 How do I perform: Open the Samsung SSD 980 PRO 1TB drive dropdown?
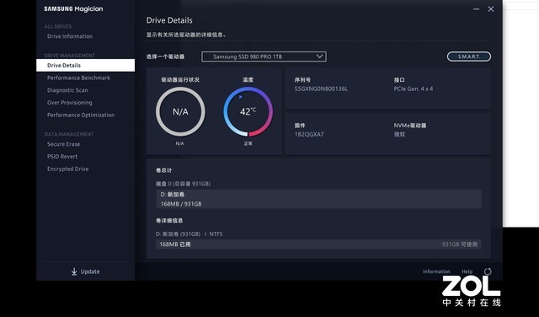coord(264,56)
